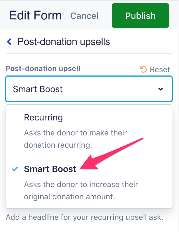Select the Recurring option title
This screenshot has width=179, height=232.
click(x=43, y=117)
